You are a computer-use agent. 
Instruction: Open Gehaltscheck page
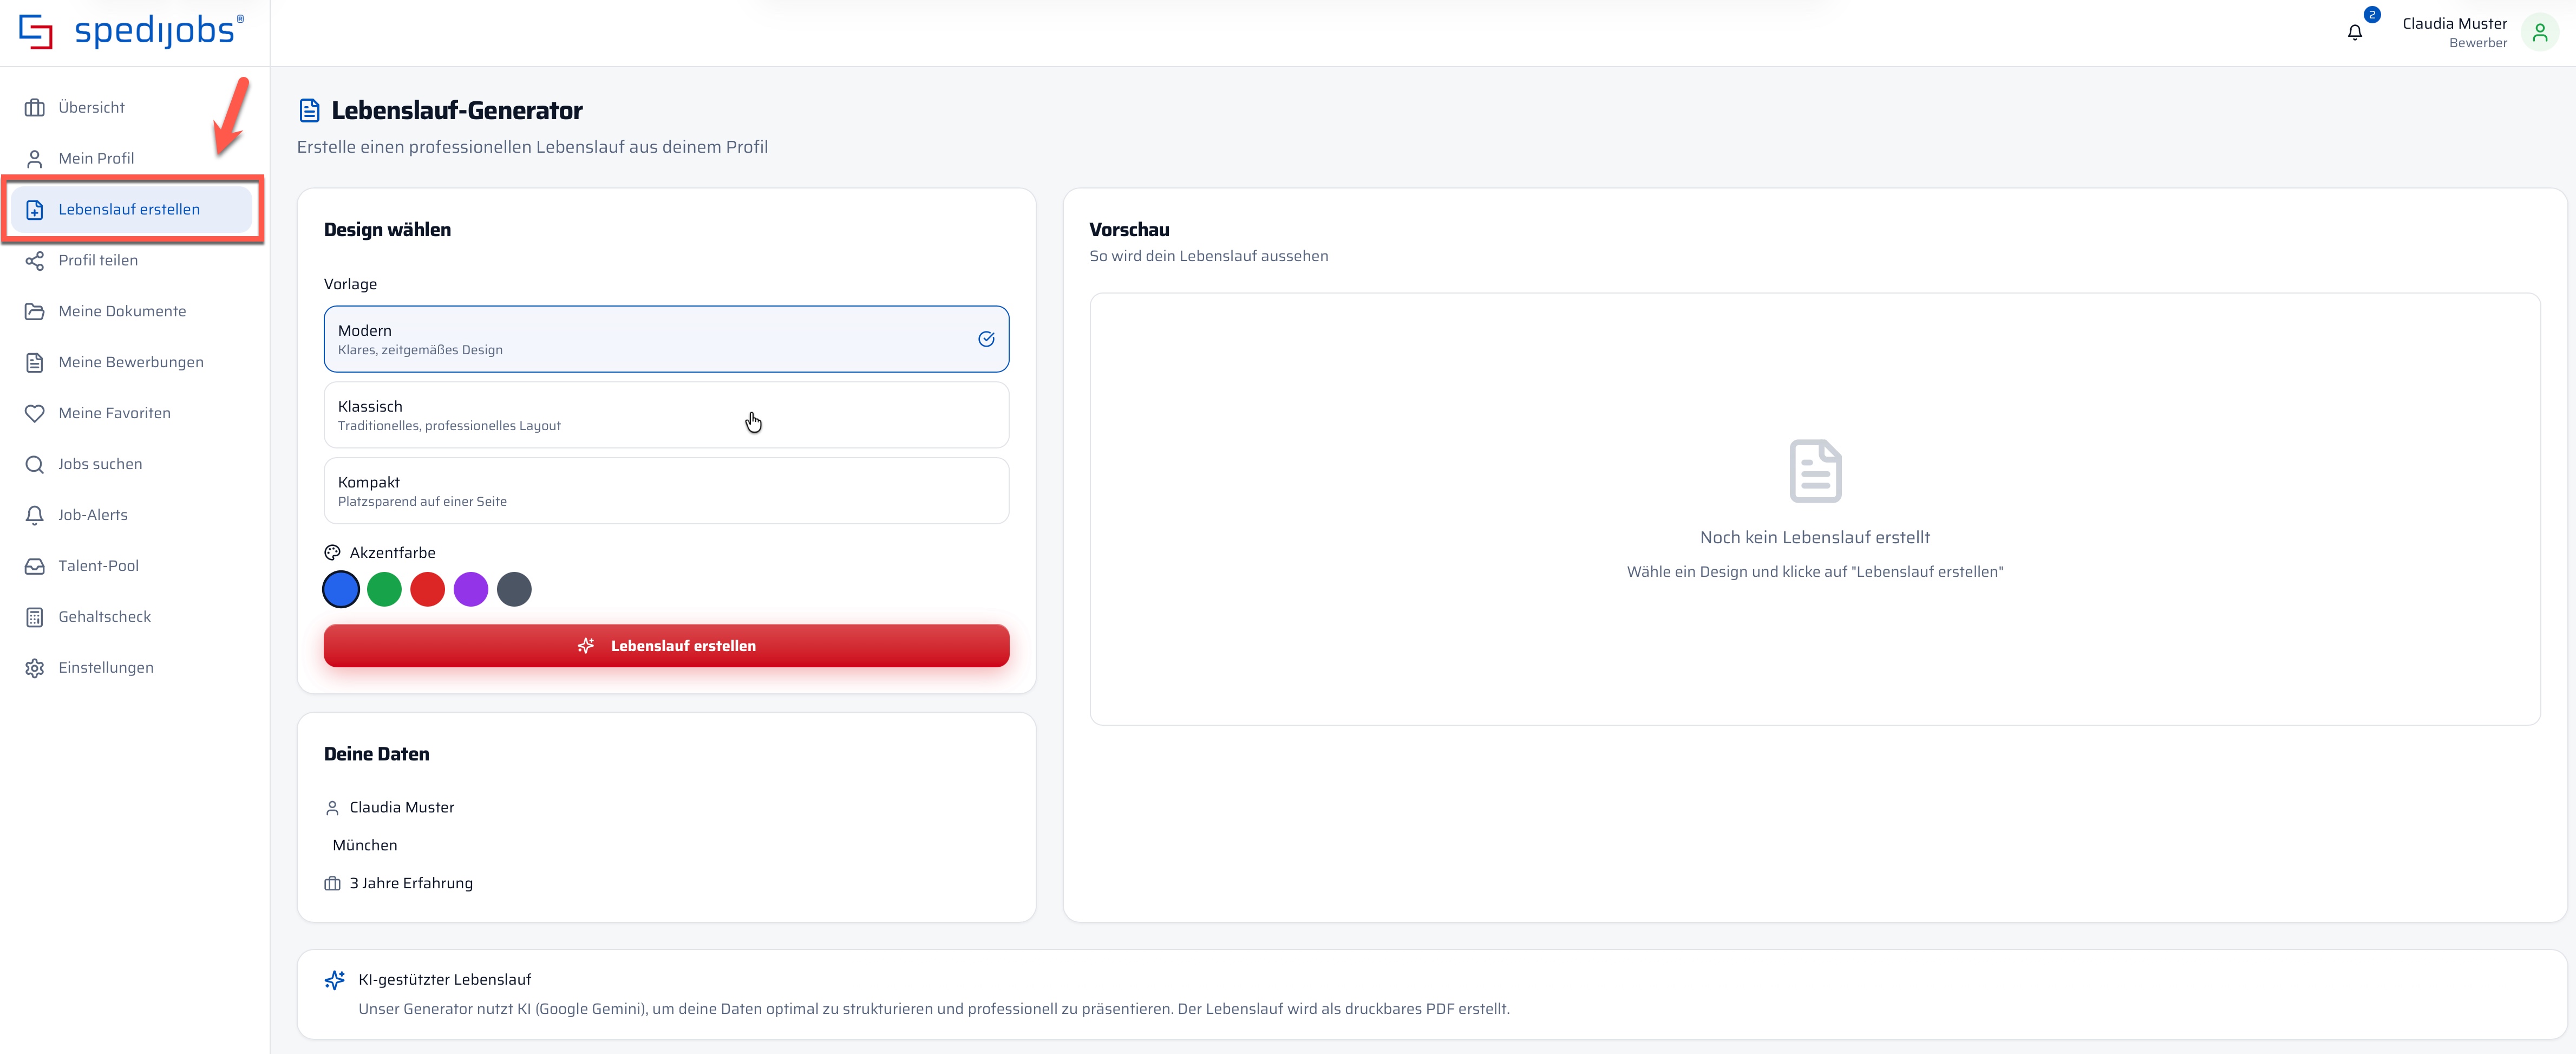132,617
